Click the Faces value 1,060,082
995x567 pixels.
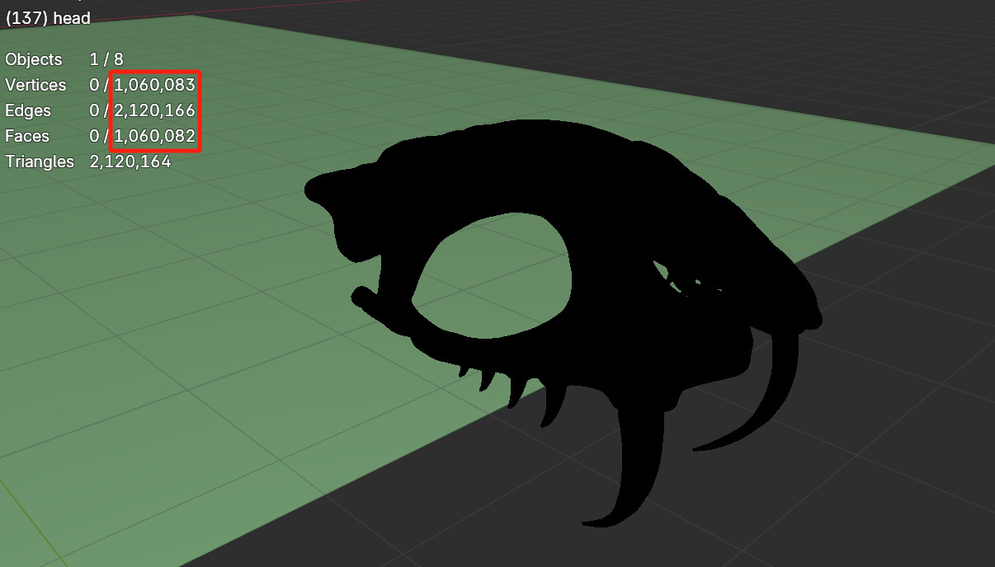(155, 136)
